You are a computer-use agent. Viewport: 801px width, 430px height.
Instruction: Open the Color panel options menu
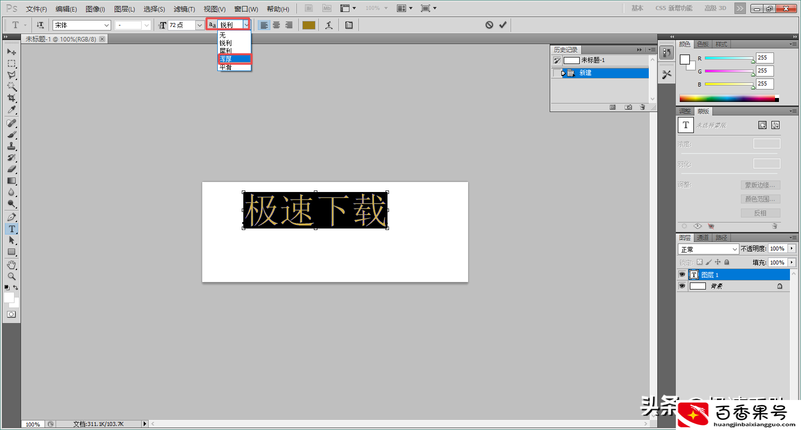pyautogui.click(x=793, y=44)
